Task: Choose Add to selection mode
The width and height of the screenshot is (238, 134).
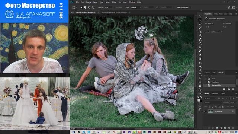Action: click(x=85, y=7)
